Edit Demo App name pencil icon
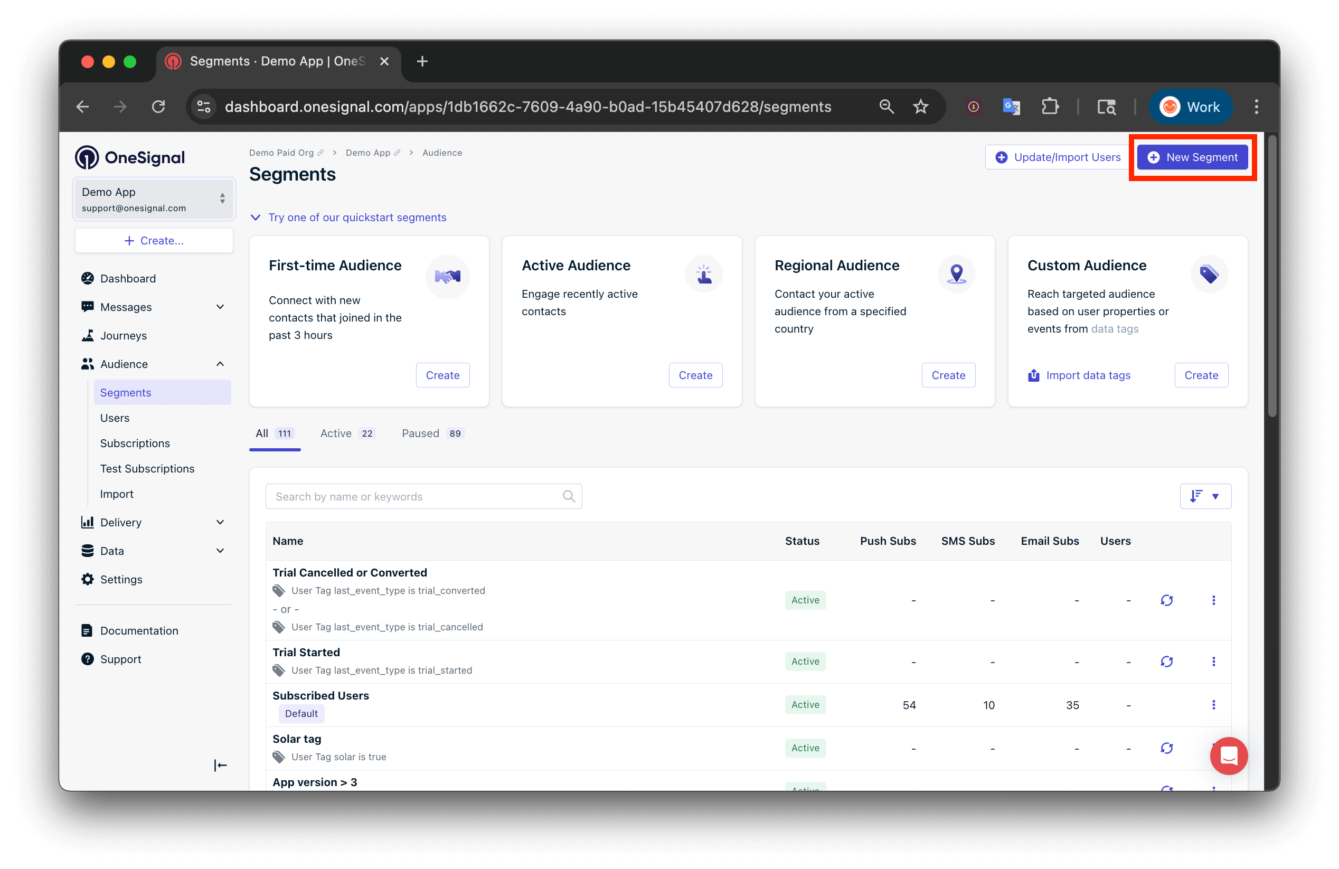Image resolution: width=1339 pixels, height=869 pixels. [x=397, y=153]
